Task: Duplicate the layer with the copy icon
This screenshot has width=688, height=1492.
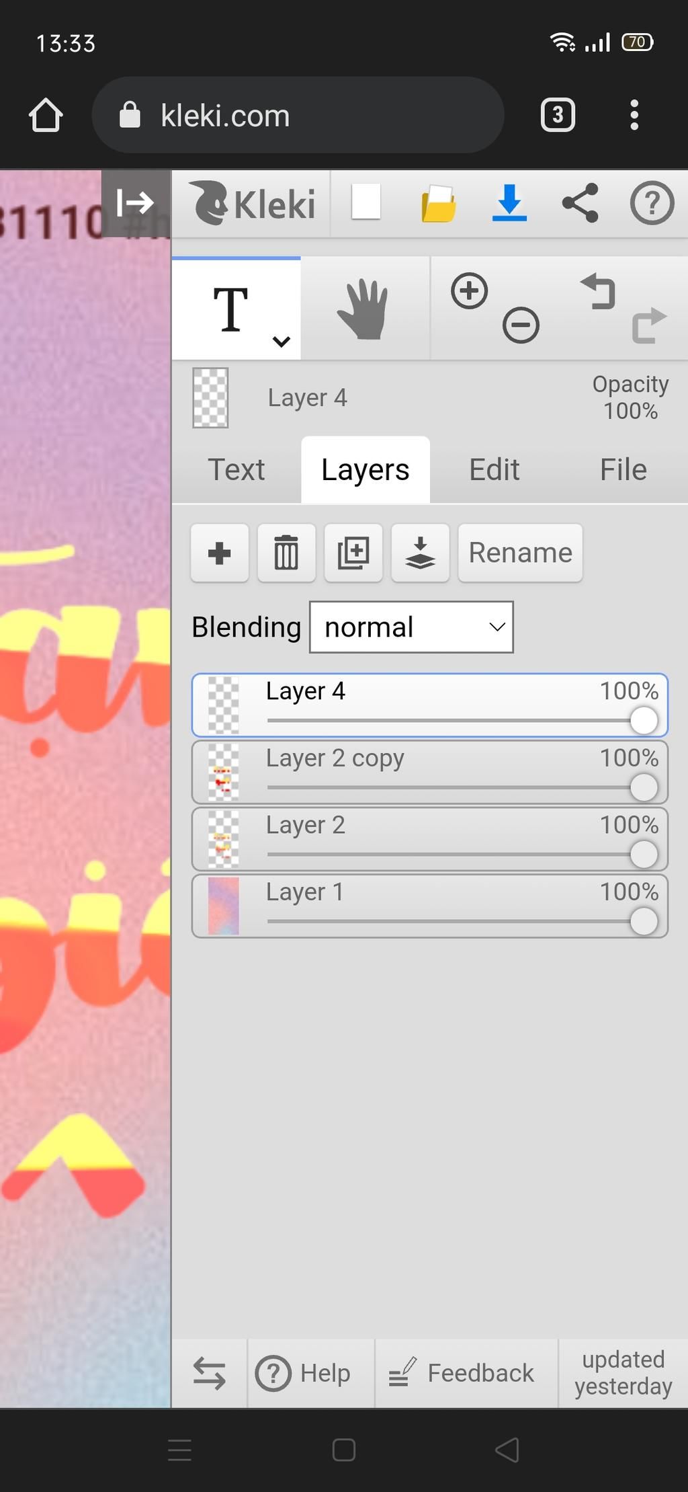Action: (x=353, y=553)
